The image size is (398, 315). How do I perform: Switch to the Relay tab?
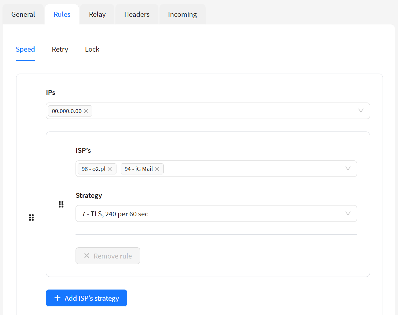(x=97, y=14)
